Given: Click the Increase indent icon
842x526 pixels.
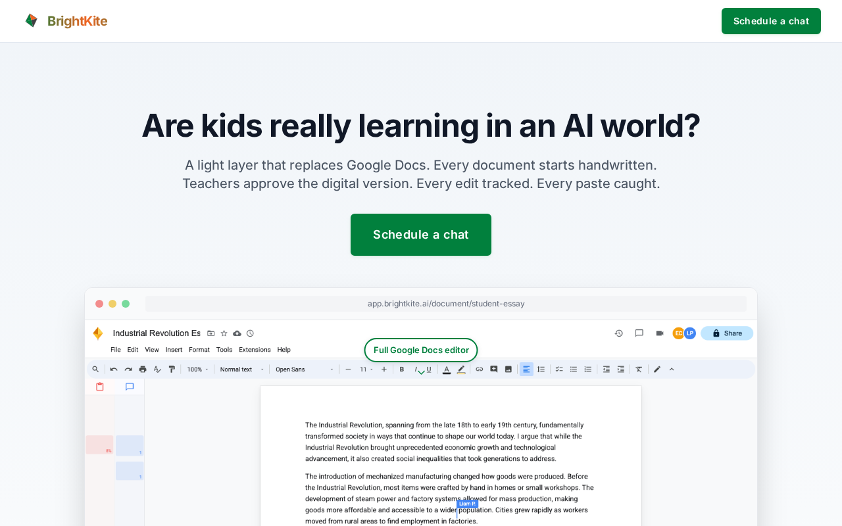Looking at the screenshot, I should click(x=621, y=370).
